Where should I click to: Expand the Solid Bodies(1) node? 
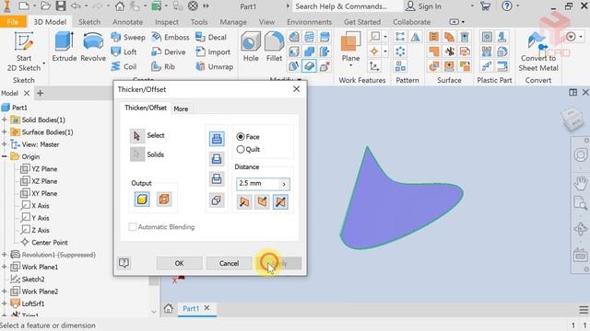(x=4, y=120)
